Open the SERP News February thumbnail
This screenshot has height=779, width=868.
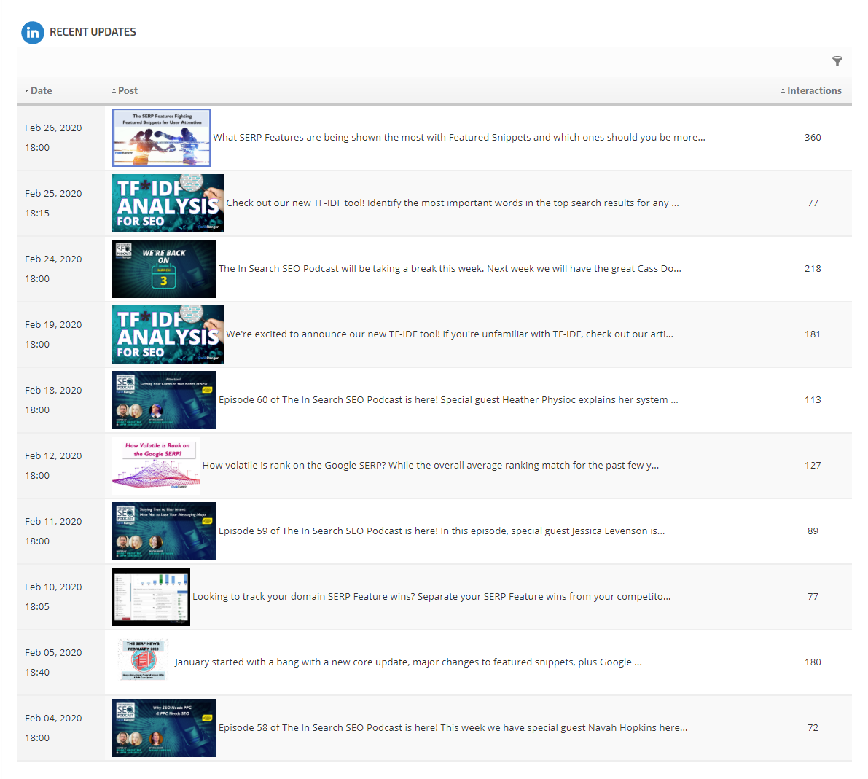point(142,661)
